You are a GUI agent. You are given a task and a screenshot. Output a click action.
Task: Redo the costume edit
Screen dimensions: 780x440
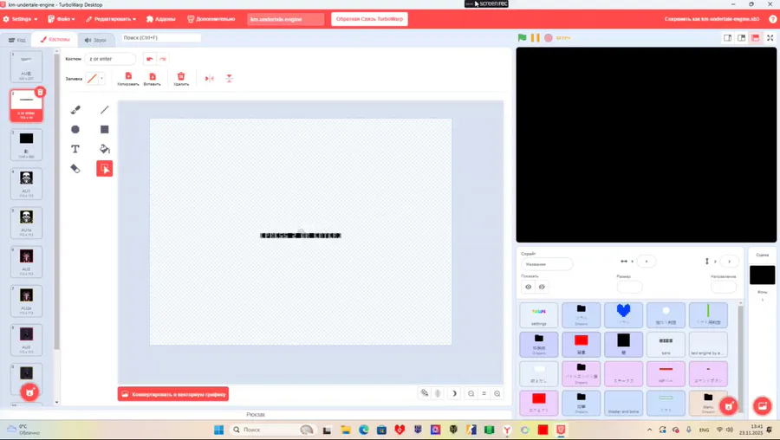pyautogui.click(x=163, y=59)
